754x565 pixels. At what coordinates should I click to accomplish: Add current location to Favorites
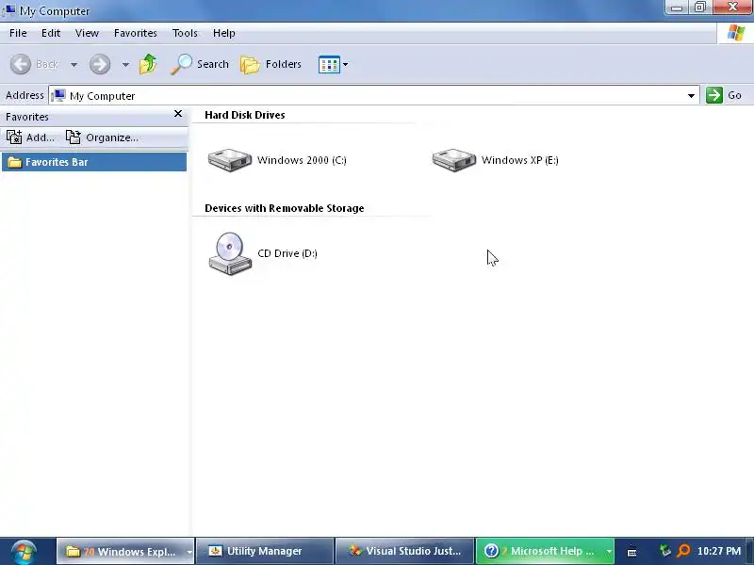pos(30,137)
